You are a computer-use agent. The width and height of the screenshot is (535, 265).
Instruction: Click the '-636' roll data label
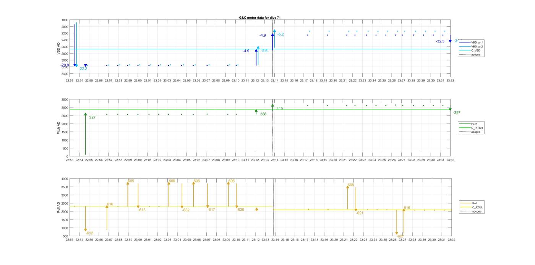(240, 210)
